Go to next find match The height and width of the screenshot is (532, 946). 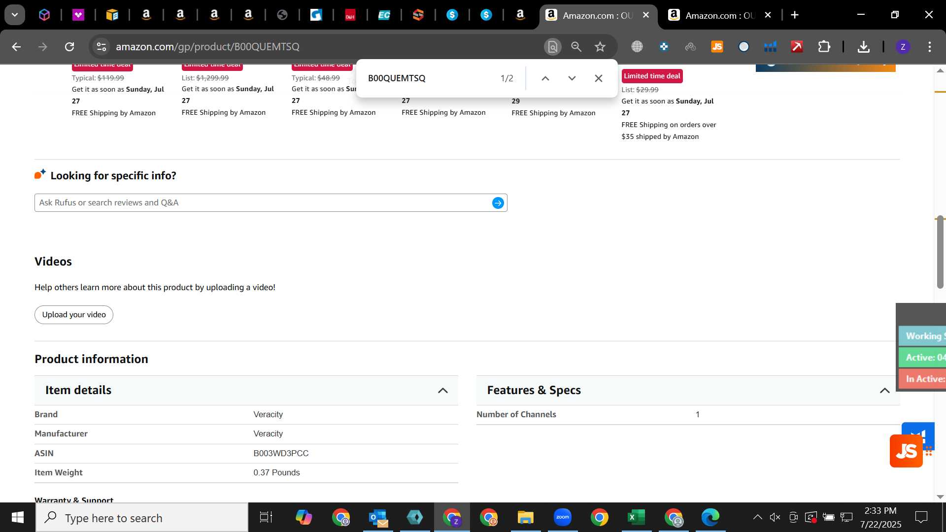tap(572, 78)
